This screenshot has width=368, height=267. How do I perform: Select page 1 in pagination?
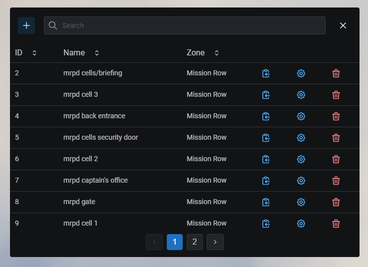click(x=175, y=242)
